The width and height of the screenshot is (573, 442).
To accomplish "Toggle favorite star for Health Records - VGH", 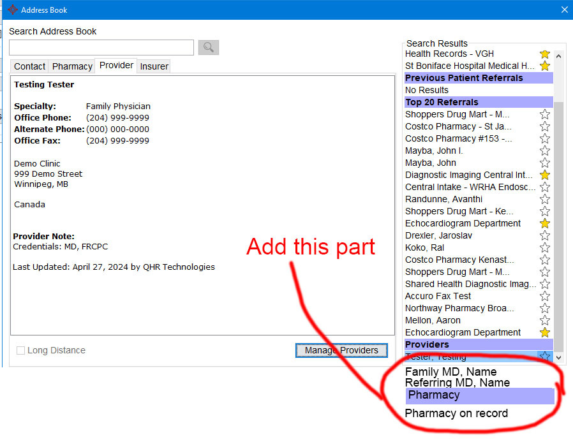I will click(544, 54).
